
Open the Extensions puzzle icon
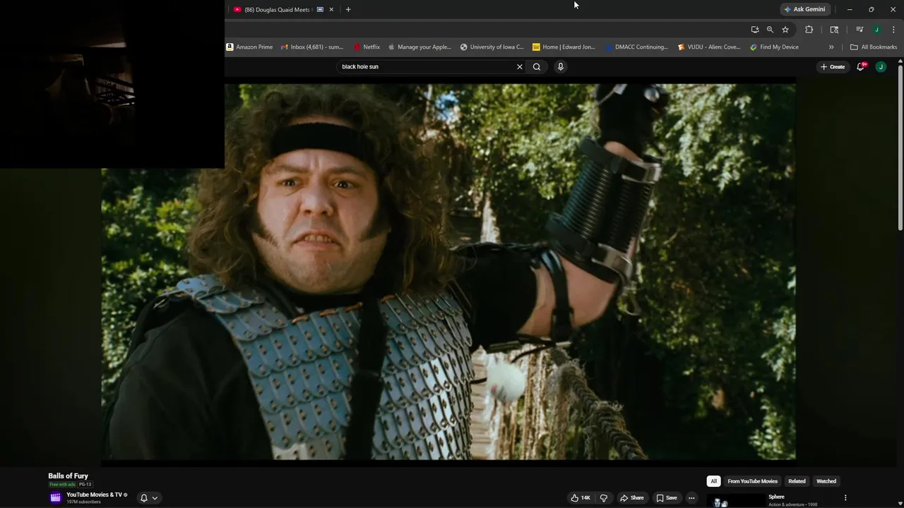[809, 30]
